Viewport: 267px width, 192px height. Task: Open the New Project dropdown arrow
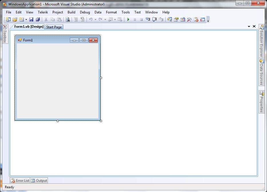click(x=25, y=19)
